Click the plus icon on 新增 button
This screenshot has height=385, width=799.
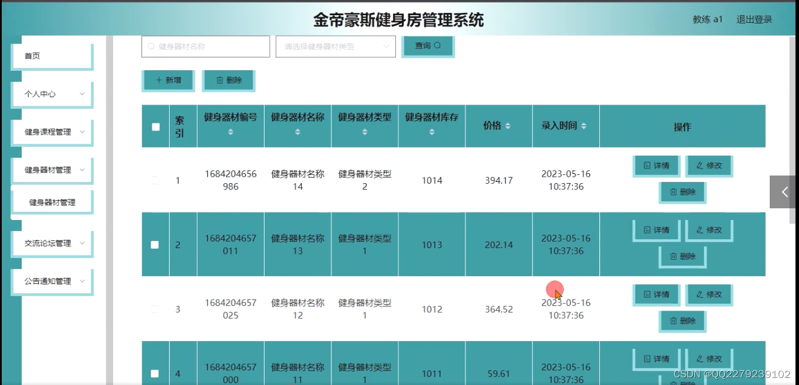pyautogui.click(x=159, y=80)
